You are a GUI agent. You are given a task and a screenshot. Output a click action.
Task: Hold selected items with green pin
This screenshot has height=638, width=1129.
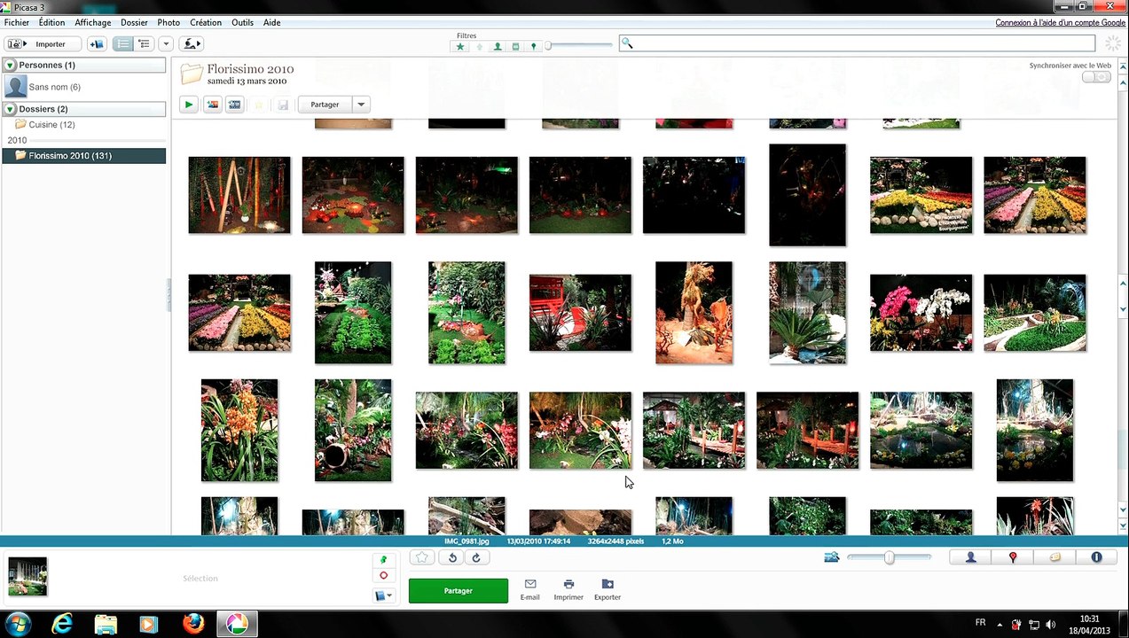(x=384, y=561)
